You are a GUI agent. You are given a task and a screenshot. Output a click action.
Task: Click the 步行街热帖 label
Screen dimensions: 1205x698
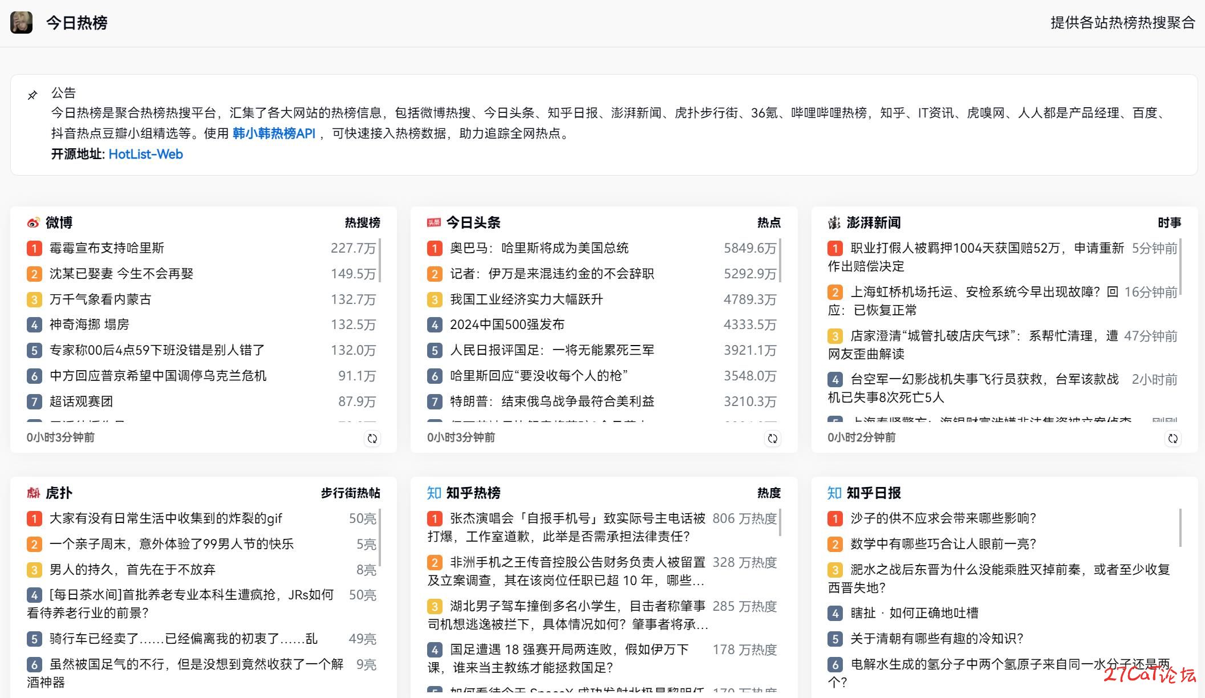point(350,493)
